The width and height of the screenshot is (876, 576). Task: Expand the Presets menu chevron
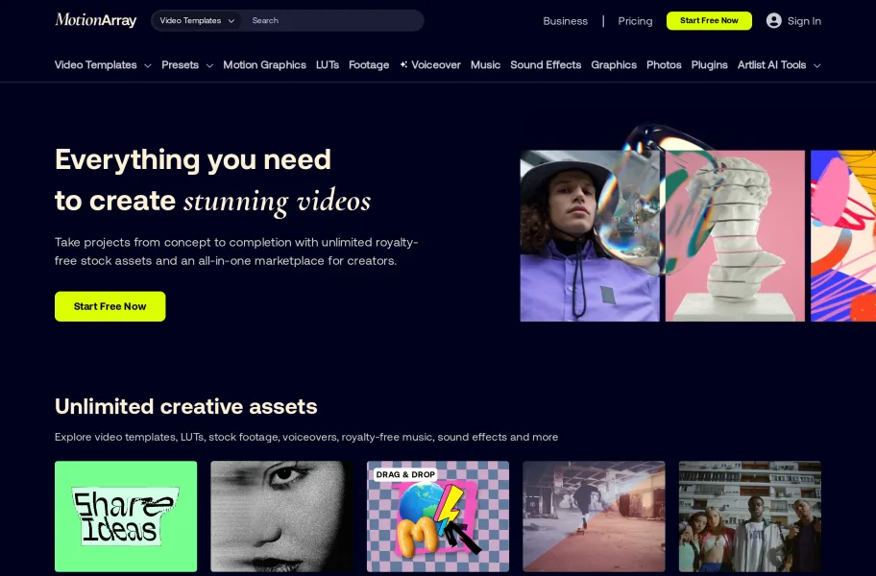coord(209,65)
